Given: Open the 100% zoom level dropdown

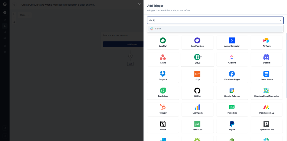Looking at the screenshot, I should pos(24,15).
